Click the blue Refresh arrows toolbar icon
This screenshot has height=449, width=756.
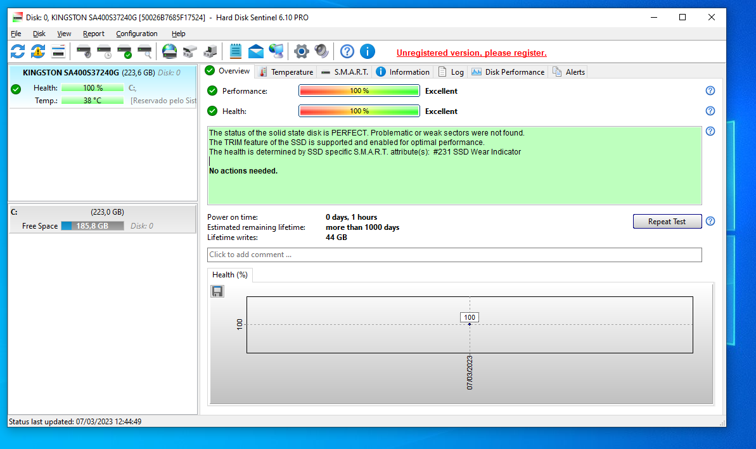point(18,51)
